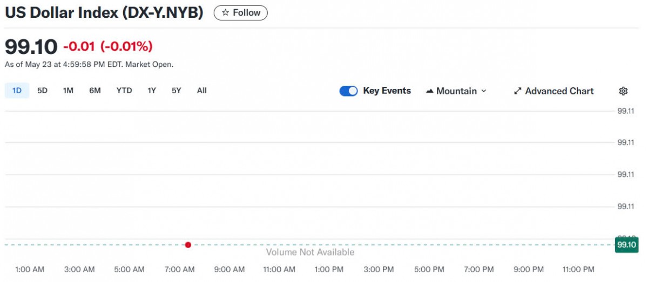Click the chevron next to Mountain
This screenshot has width=648, height=282.
click(x=484, y=91)
